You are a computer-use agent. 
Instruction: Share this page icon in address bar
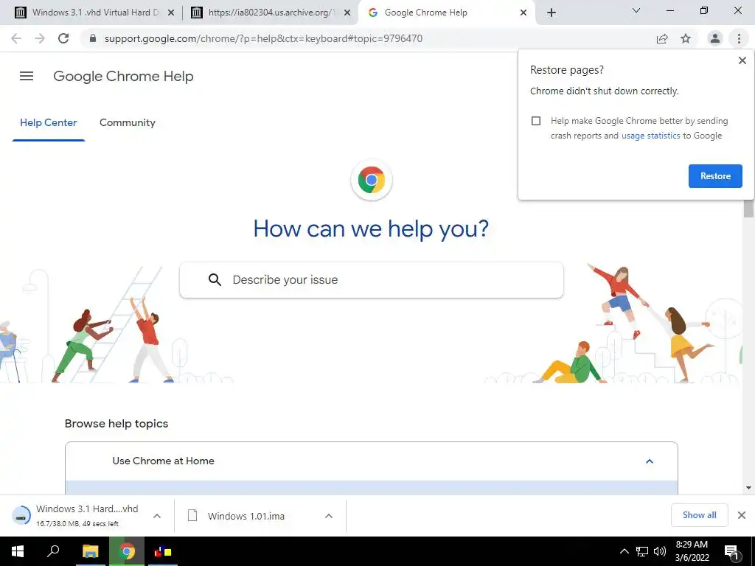[662, 38]
